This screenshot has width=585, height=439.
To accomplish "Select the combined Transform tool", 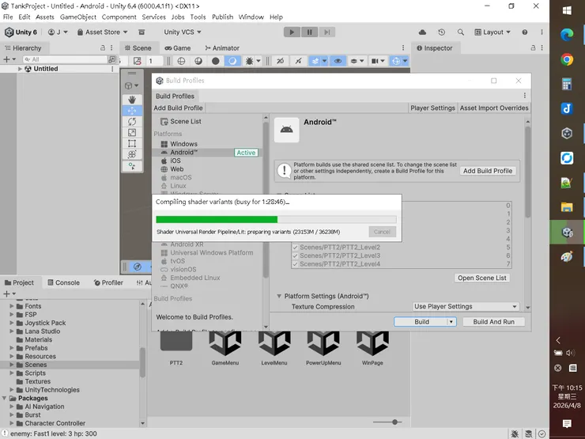I will 132,154.
